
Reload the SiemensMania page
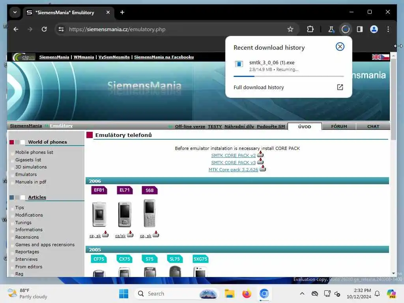(x=44, y=29)
